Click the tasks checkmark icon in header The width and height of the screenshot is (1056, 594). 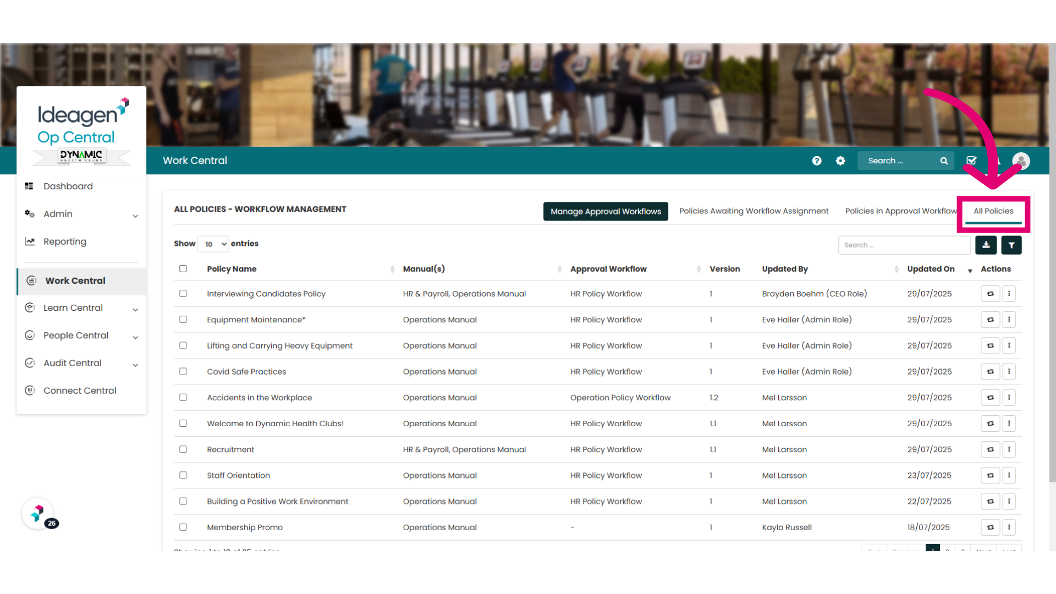972,161
